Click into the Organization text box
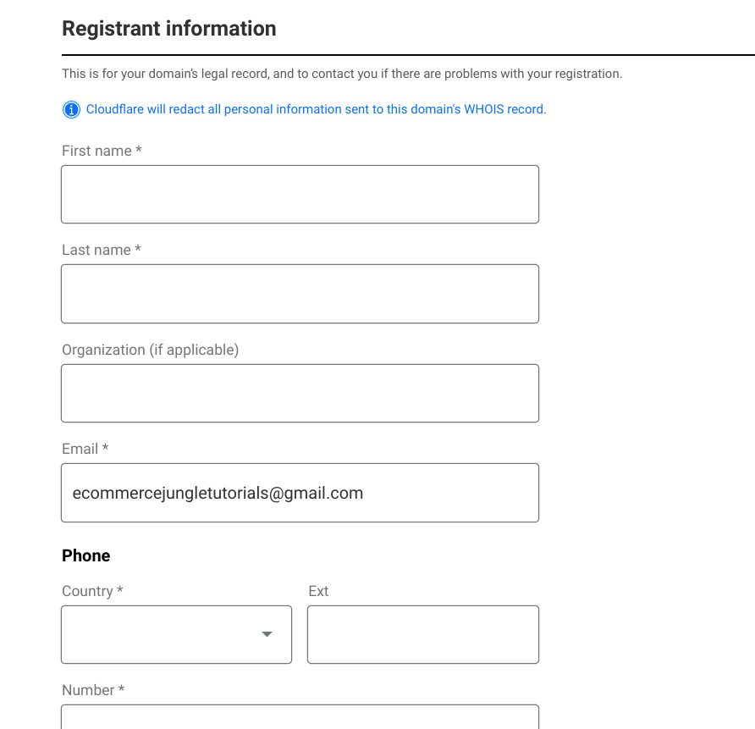 coord(300,393)
